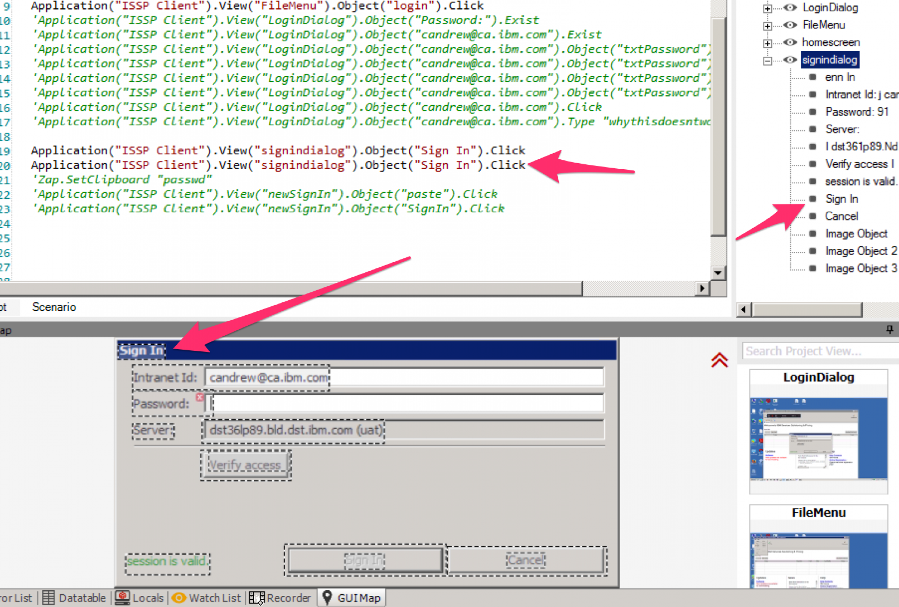Click the Sign In button in GUI map

click(365, 560)
